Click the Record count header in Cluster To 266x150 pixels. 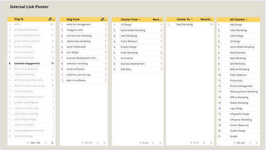206,19
